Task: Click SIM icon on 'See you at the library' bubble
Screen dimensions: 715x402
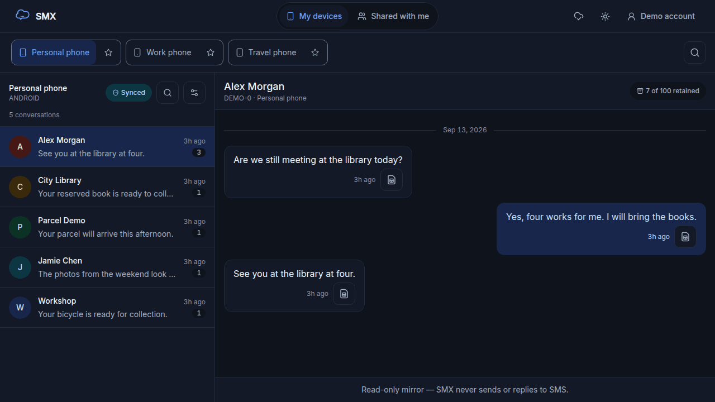Action: (344, 294)
